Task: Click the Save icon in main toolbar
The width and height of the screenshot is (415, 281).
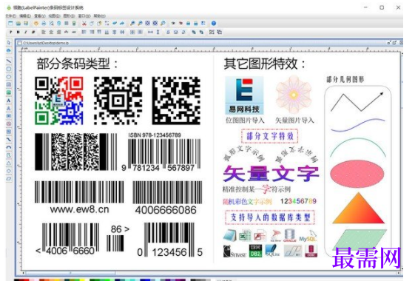Action: 26,23
